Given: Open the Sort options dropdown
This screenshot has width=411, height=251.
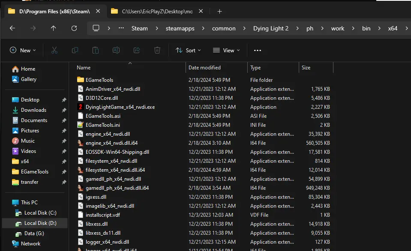Looking at the screenshot, I should pos(188,50).
